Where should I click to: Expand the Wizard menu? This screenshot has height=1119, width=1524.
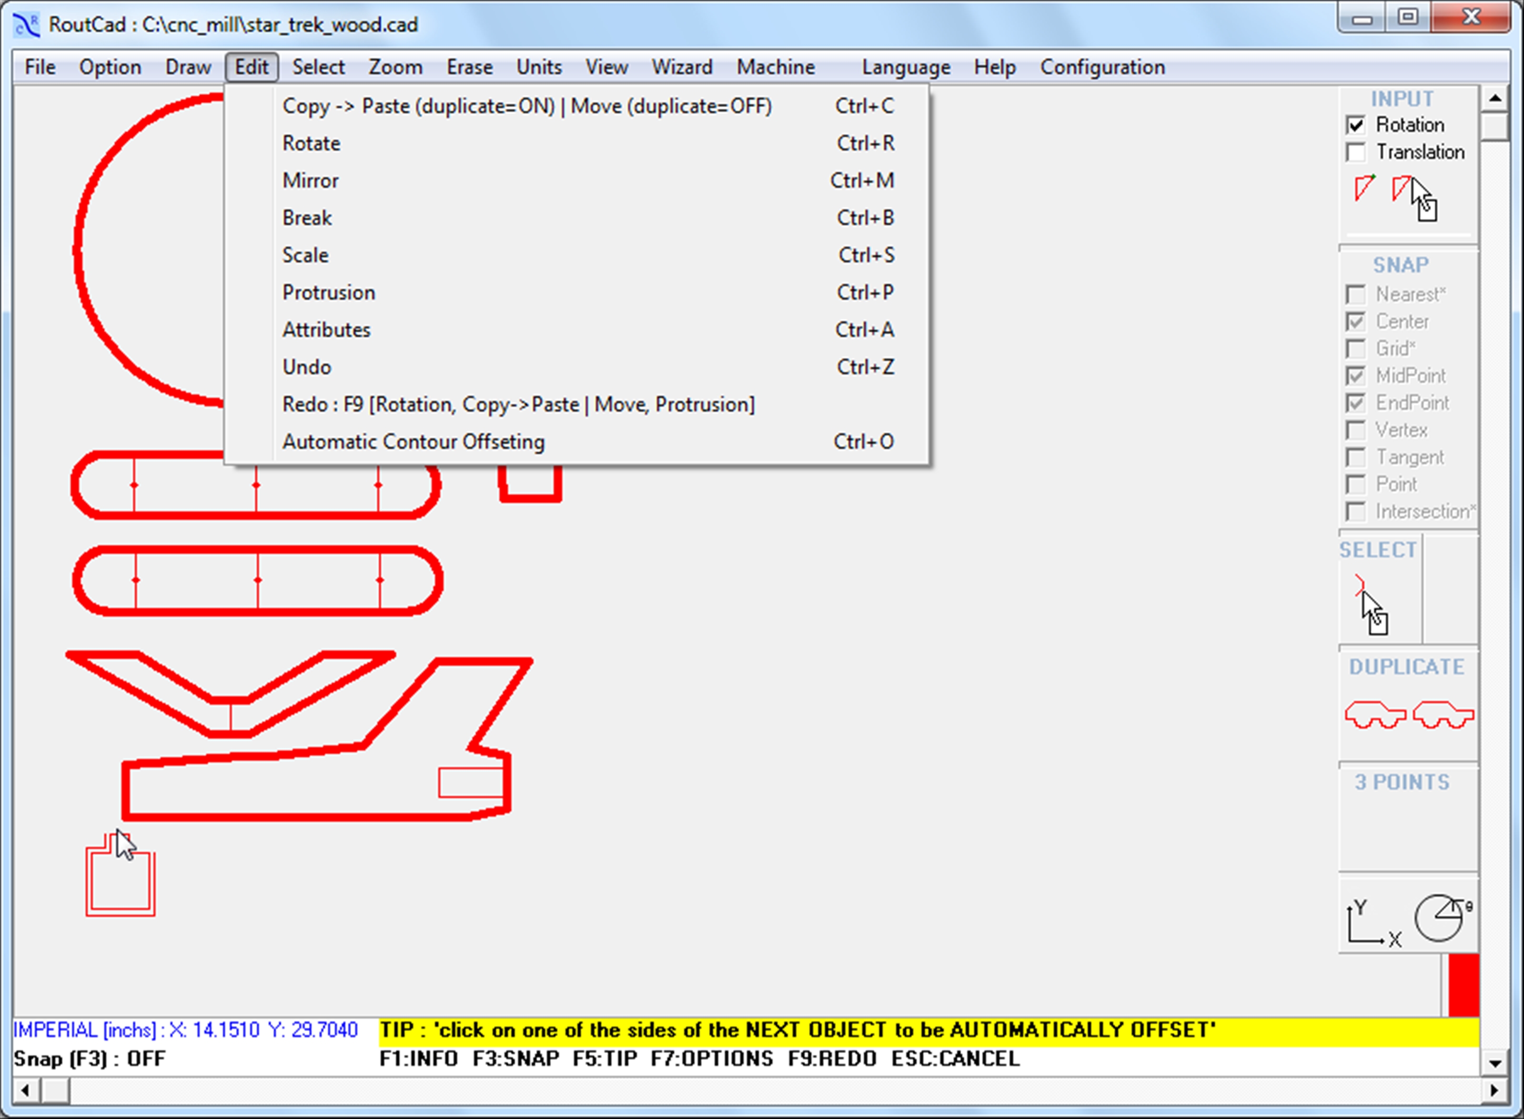pyautogui.click(x=681, y=67)
